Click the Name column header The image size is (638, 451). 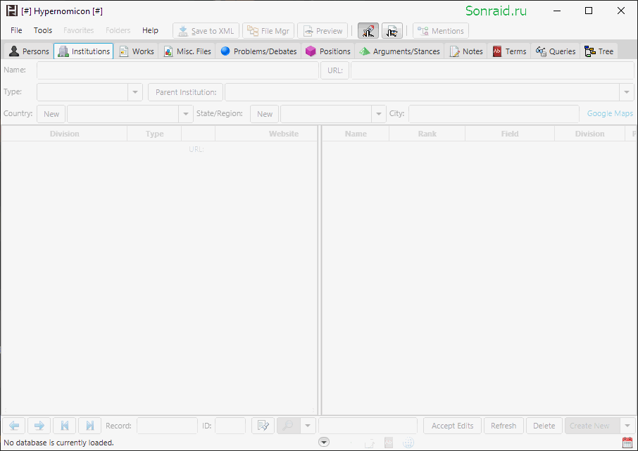tap(356, 134)
